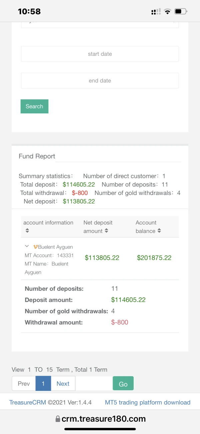The image size is (200, 434).
Task: Sort by account information column arrows
Action: click(x=27, y=231)
